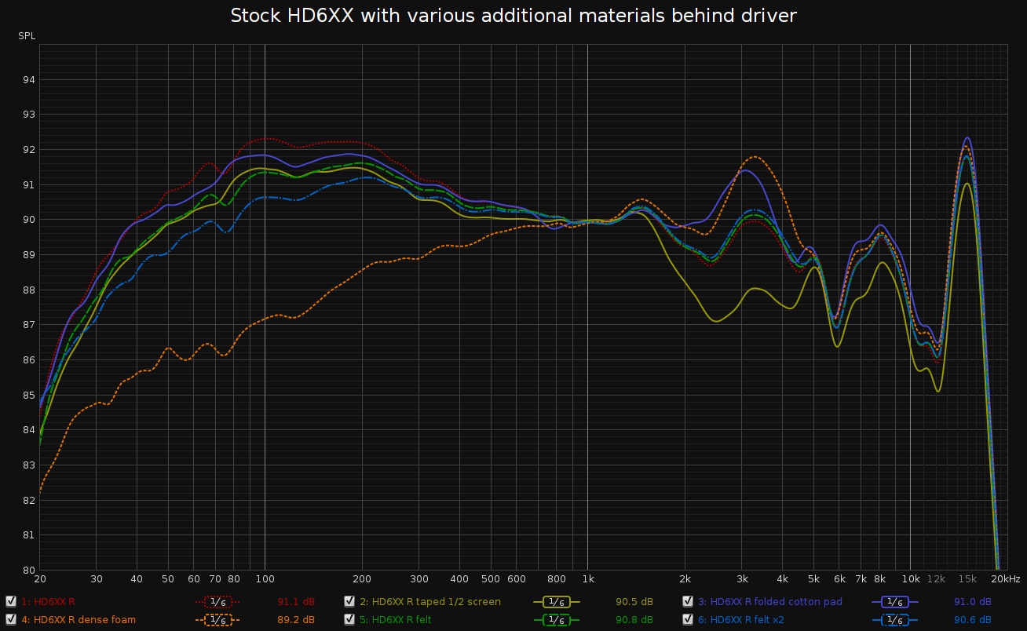The height and width of the screenshot is (631, 1027).
Task: Select legend label HD6XX R folded cotton pad
Action: [x=770, y=602]
